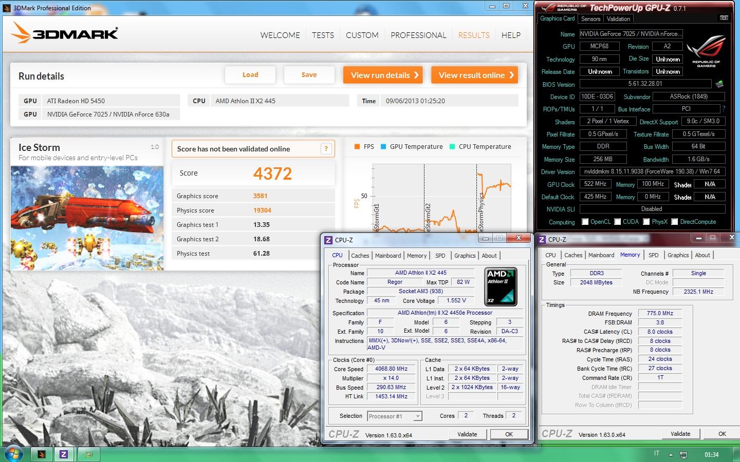Open Memory tab in left CPU-Z window
Viewport: 740px width, 462px height.
pos(417,256)
